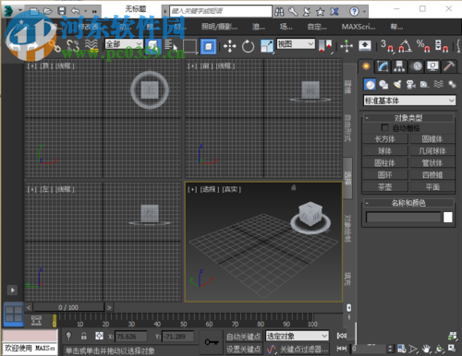Enable the 自动栅格 checkbox
The image size is (462, 356).
point(384,127)
